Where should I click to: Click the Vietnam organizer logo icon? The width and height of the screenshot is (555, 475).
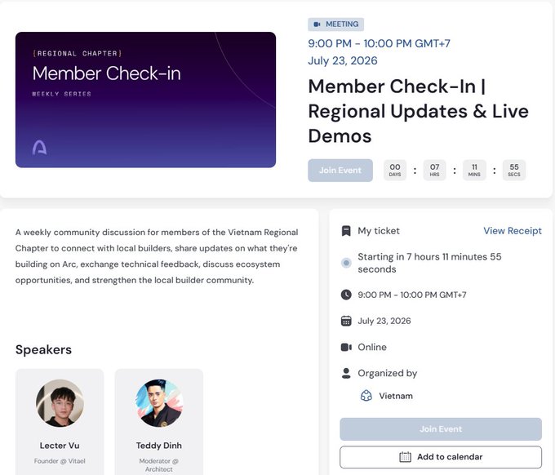[x=366, y=395]
